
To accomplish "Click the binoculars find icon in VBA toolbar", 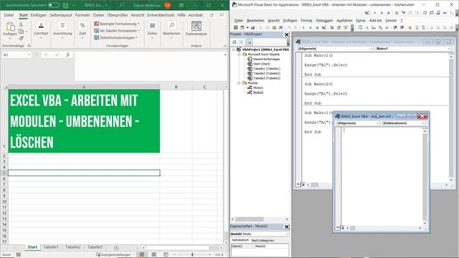I will (x=280, y=27).
